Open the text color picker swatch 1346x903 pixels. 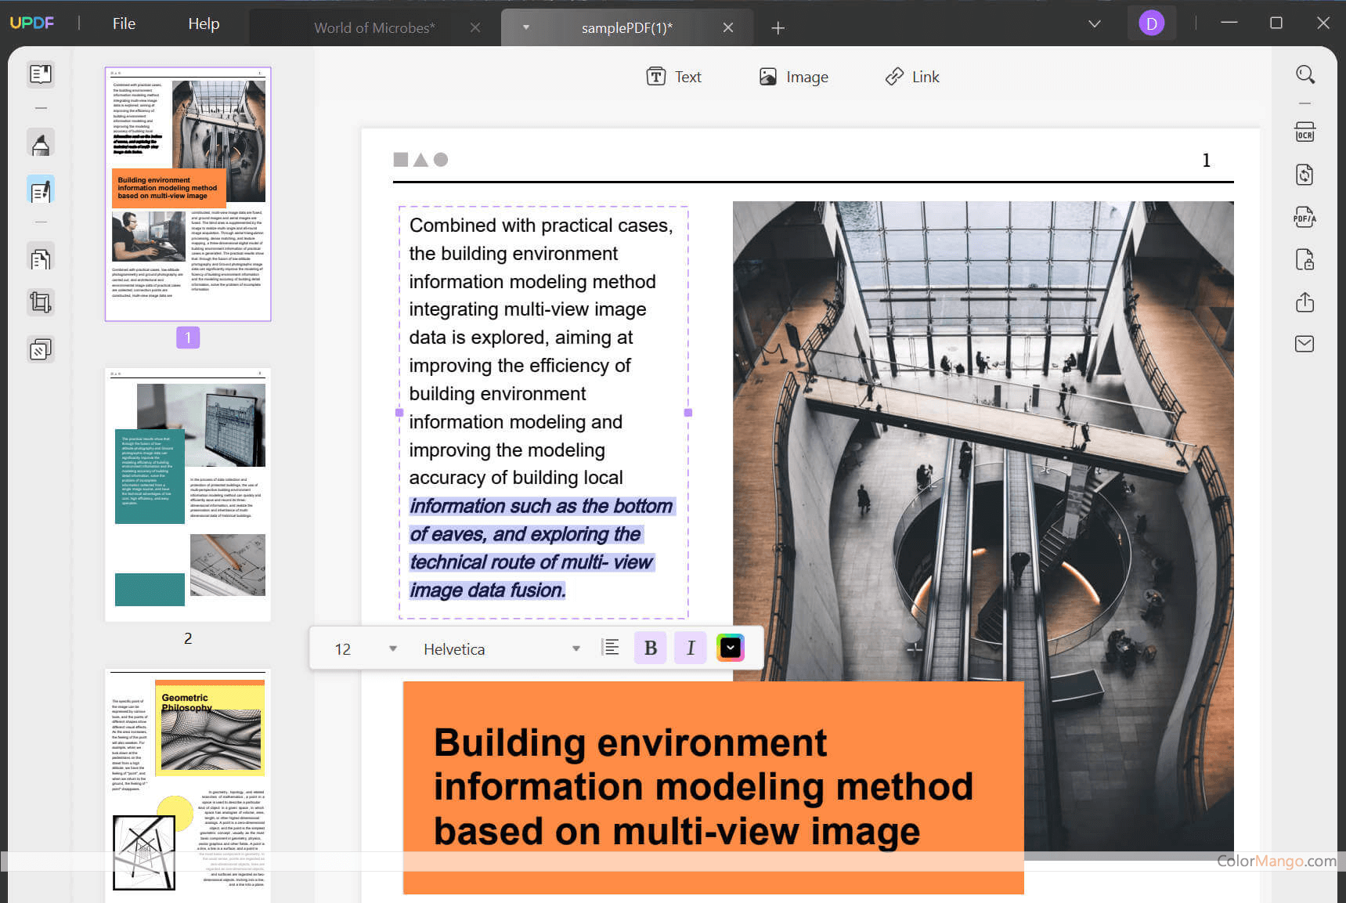click(730, 648)
